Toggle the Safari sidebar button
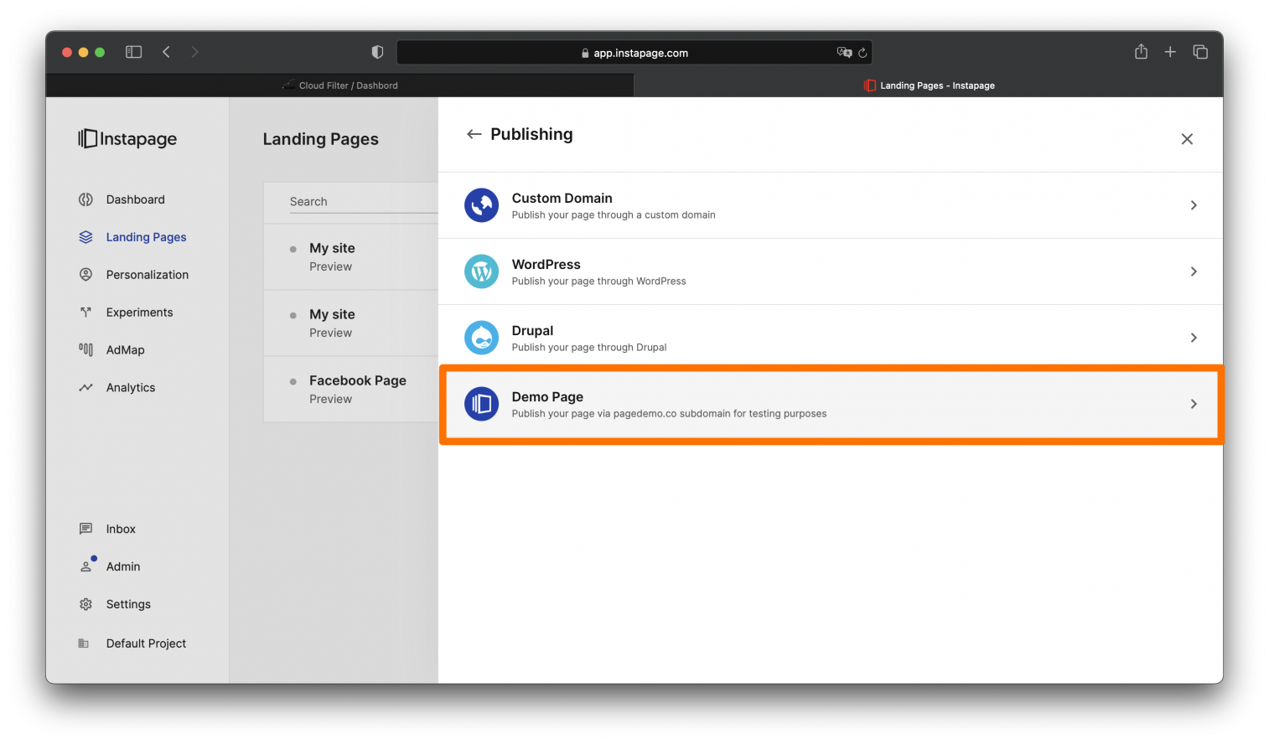This screenshot has width=1269, height=744. pyautogui.click(x=134, y=52)
